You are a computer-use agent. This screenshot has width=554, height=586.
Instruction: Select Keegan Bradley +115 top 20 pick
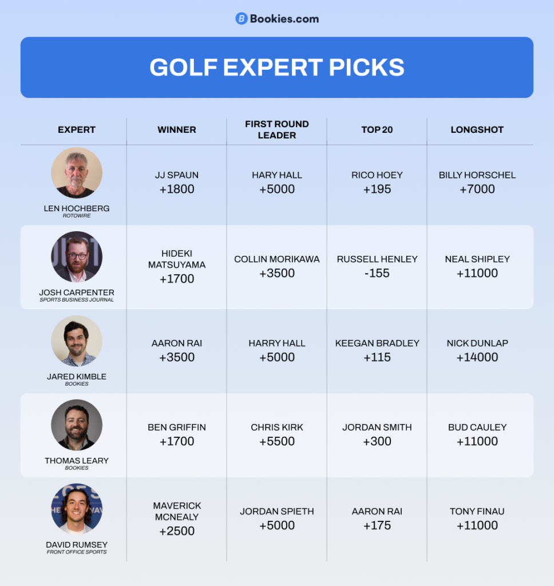[377, 350]
